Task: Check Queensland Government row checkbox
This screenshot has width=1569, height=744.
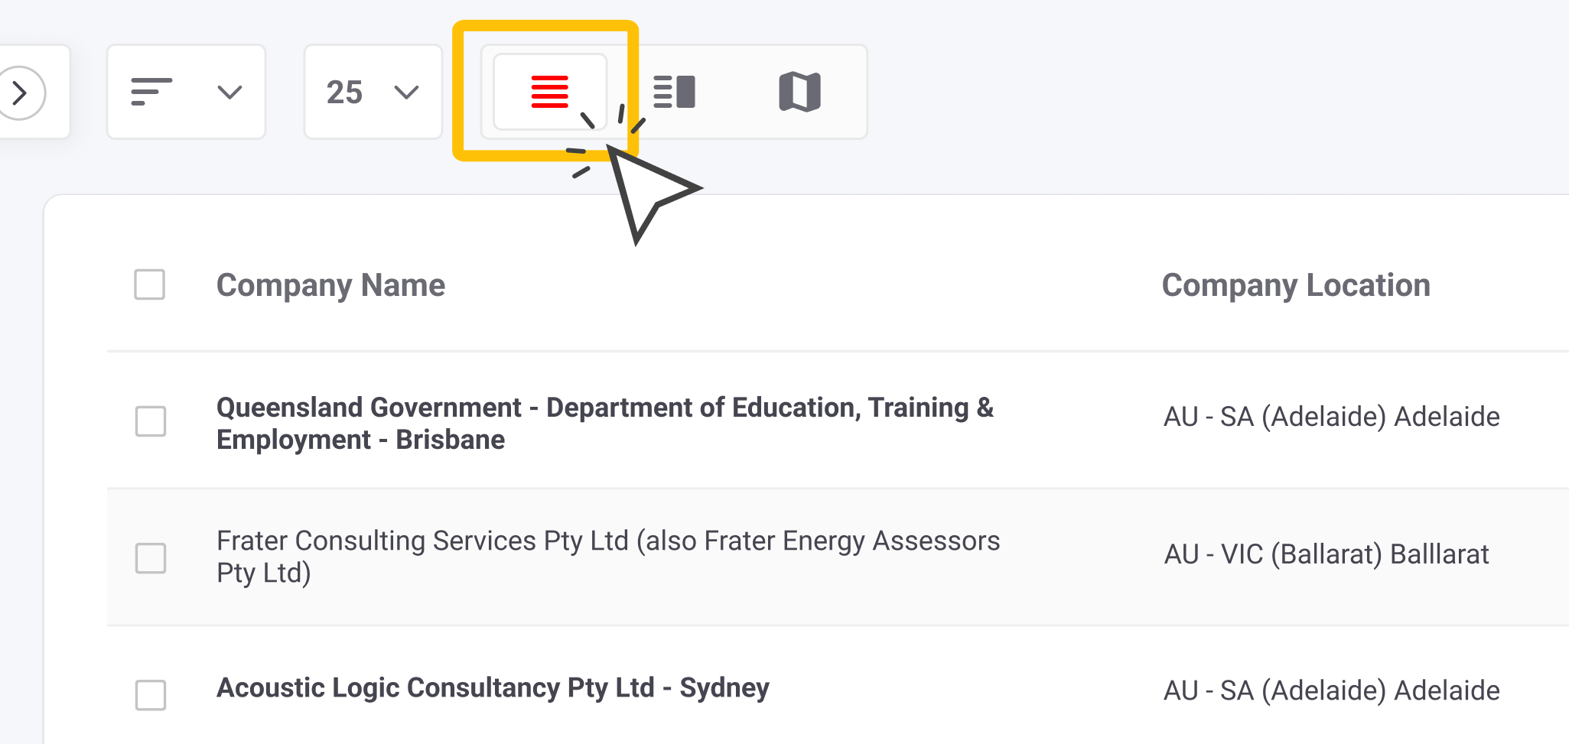Action: click(151, 421)
